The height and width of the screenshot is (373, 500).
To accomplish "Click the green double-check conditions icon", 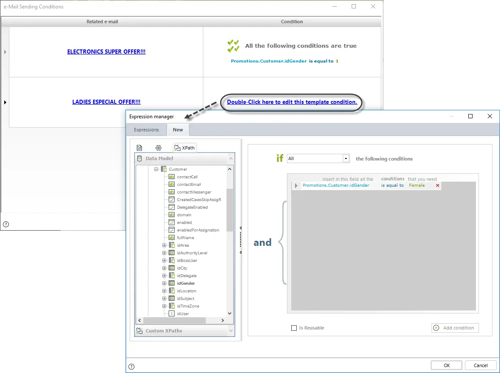I will pos(233,46).
